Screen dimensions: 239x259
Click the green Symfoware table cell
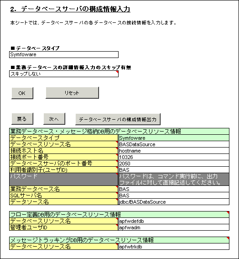(x=174, y=138)
